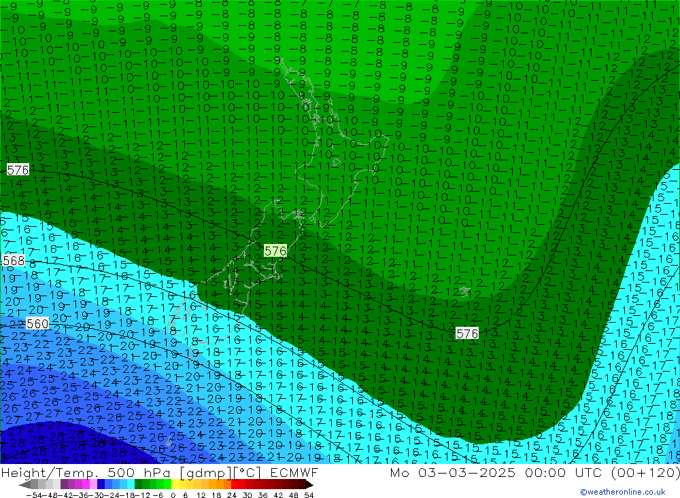680x498 pixels.
Task: Click the 568 contour height label
Action: [14, 260]
